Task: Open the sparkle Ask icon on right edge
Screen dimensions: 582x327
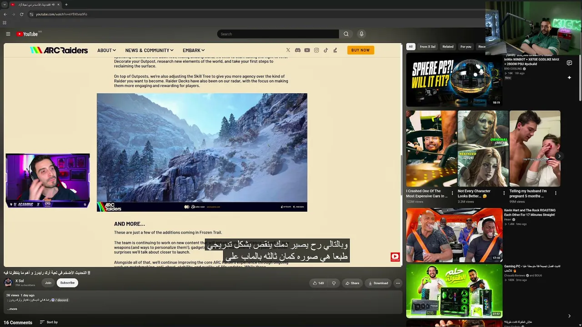Action: pyautogui.click(x=569, y=78)
